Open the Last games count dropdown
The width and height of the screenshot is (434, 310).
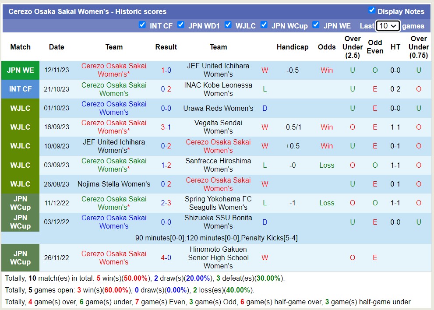point(388,26)
